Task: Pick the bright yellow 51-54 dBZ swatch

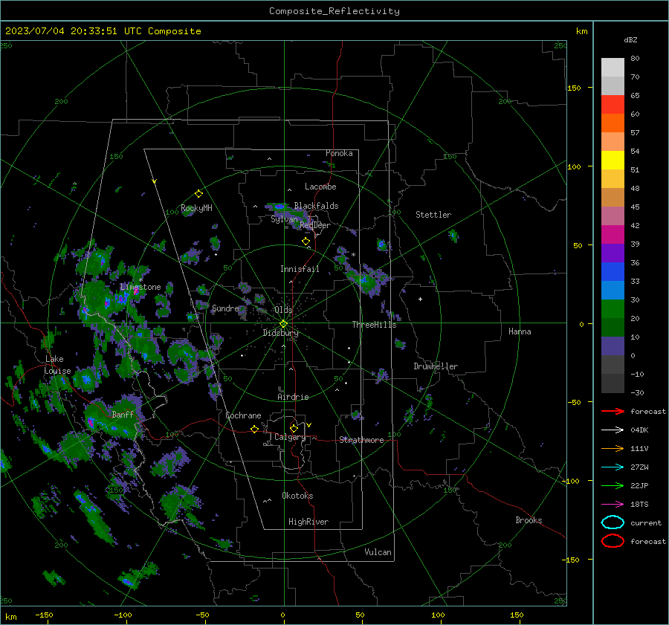Action: [x=613, y=160]
